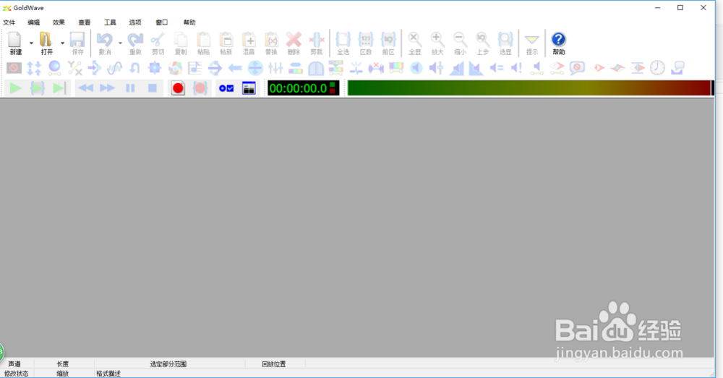The width and height of the screenshot is (723, 378).
Task: Click the blue gear effect icon
Action: pos(155,68)
